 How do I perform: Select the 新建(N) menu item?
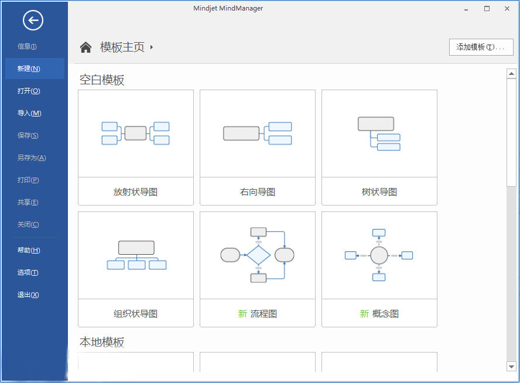pyautogui.click(x=35, y=69)
